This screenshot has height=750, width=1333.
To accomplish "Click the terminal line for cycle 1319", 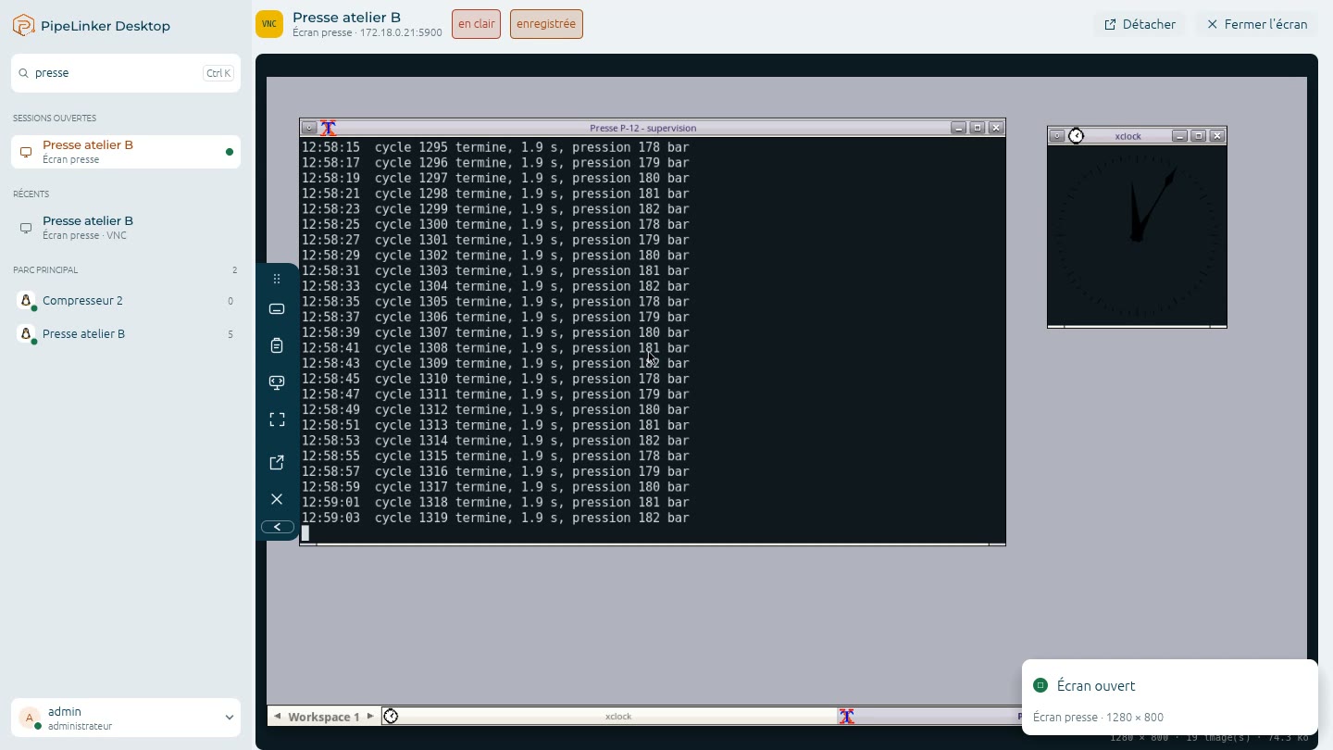I will (495, 518).
